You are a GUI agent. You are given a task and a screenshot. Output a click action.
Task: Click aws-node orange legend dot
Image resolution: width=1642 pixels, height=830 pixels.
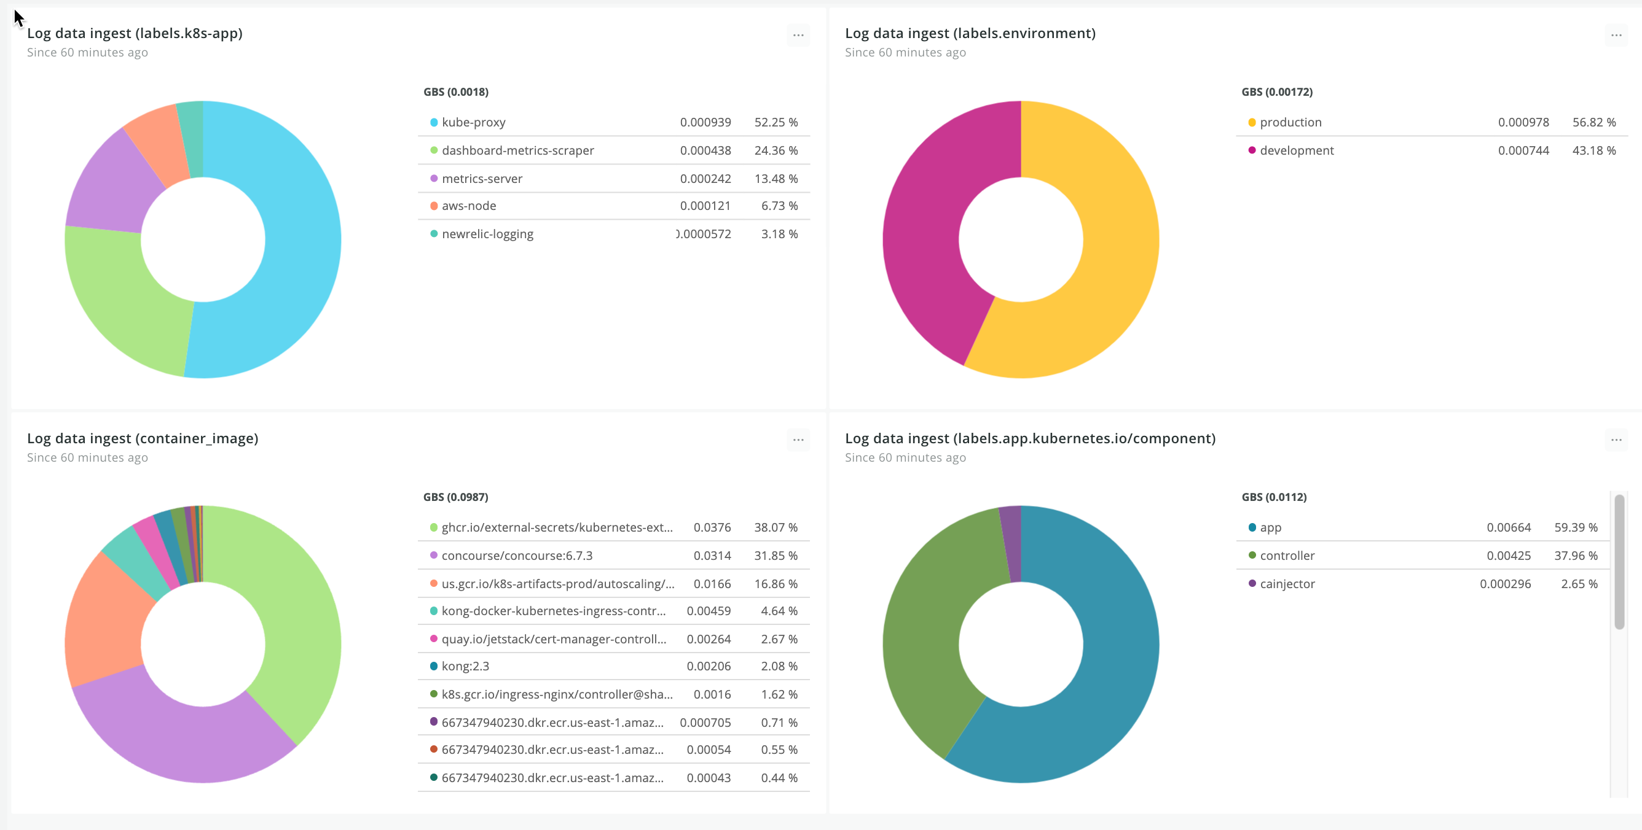coord(434,206)
